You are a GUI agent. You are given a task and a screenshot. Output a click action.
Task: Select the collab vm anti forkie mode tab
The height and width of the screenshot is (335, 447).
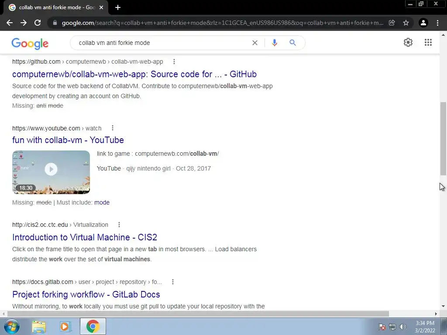[x=56, y=7]
